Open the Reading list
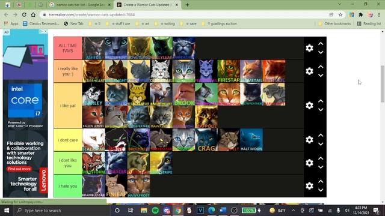 click(369, 23)
